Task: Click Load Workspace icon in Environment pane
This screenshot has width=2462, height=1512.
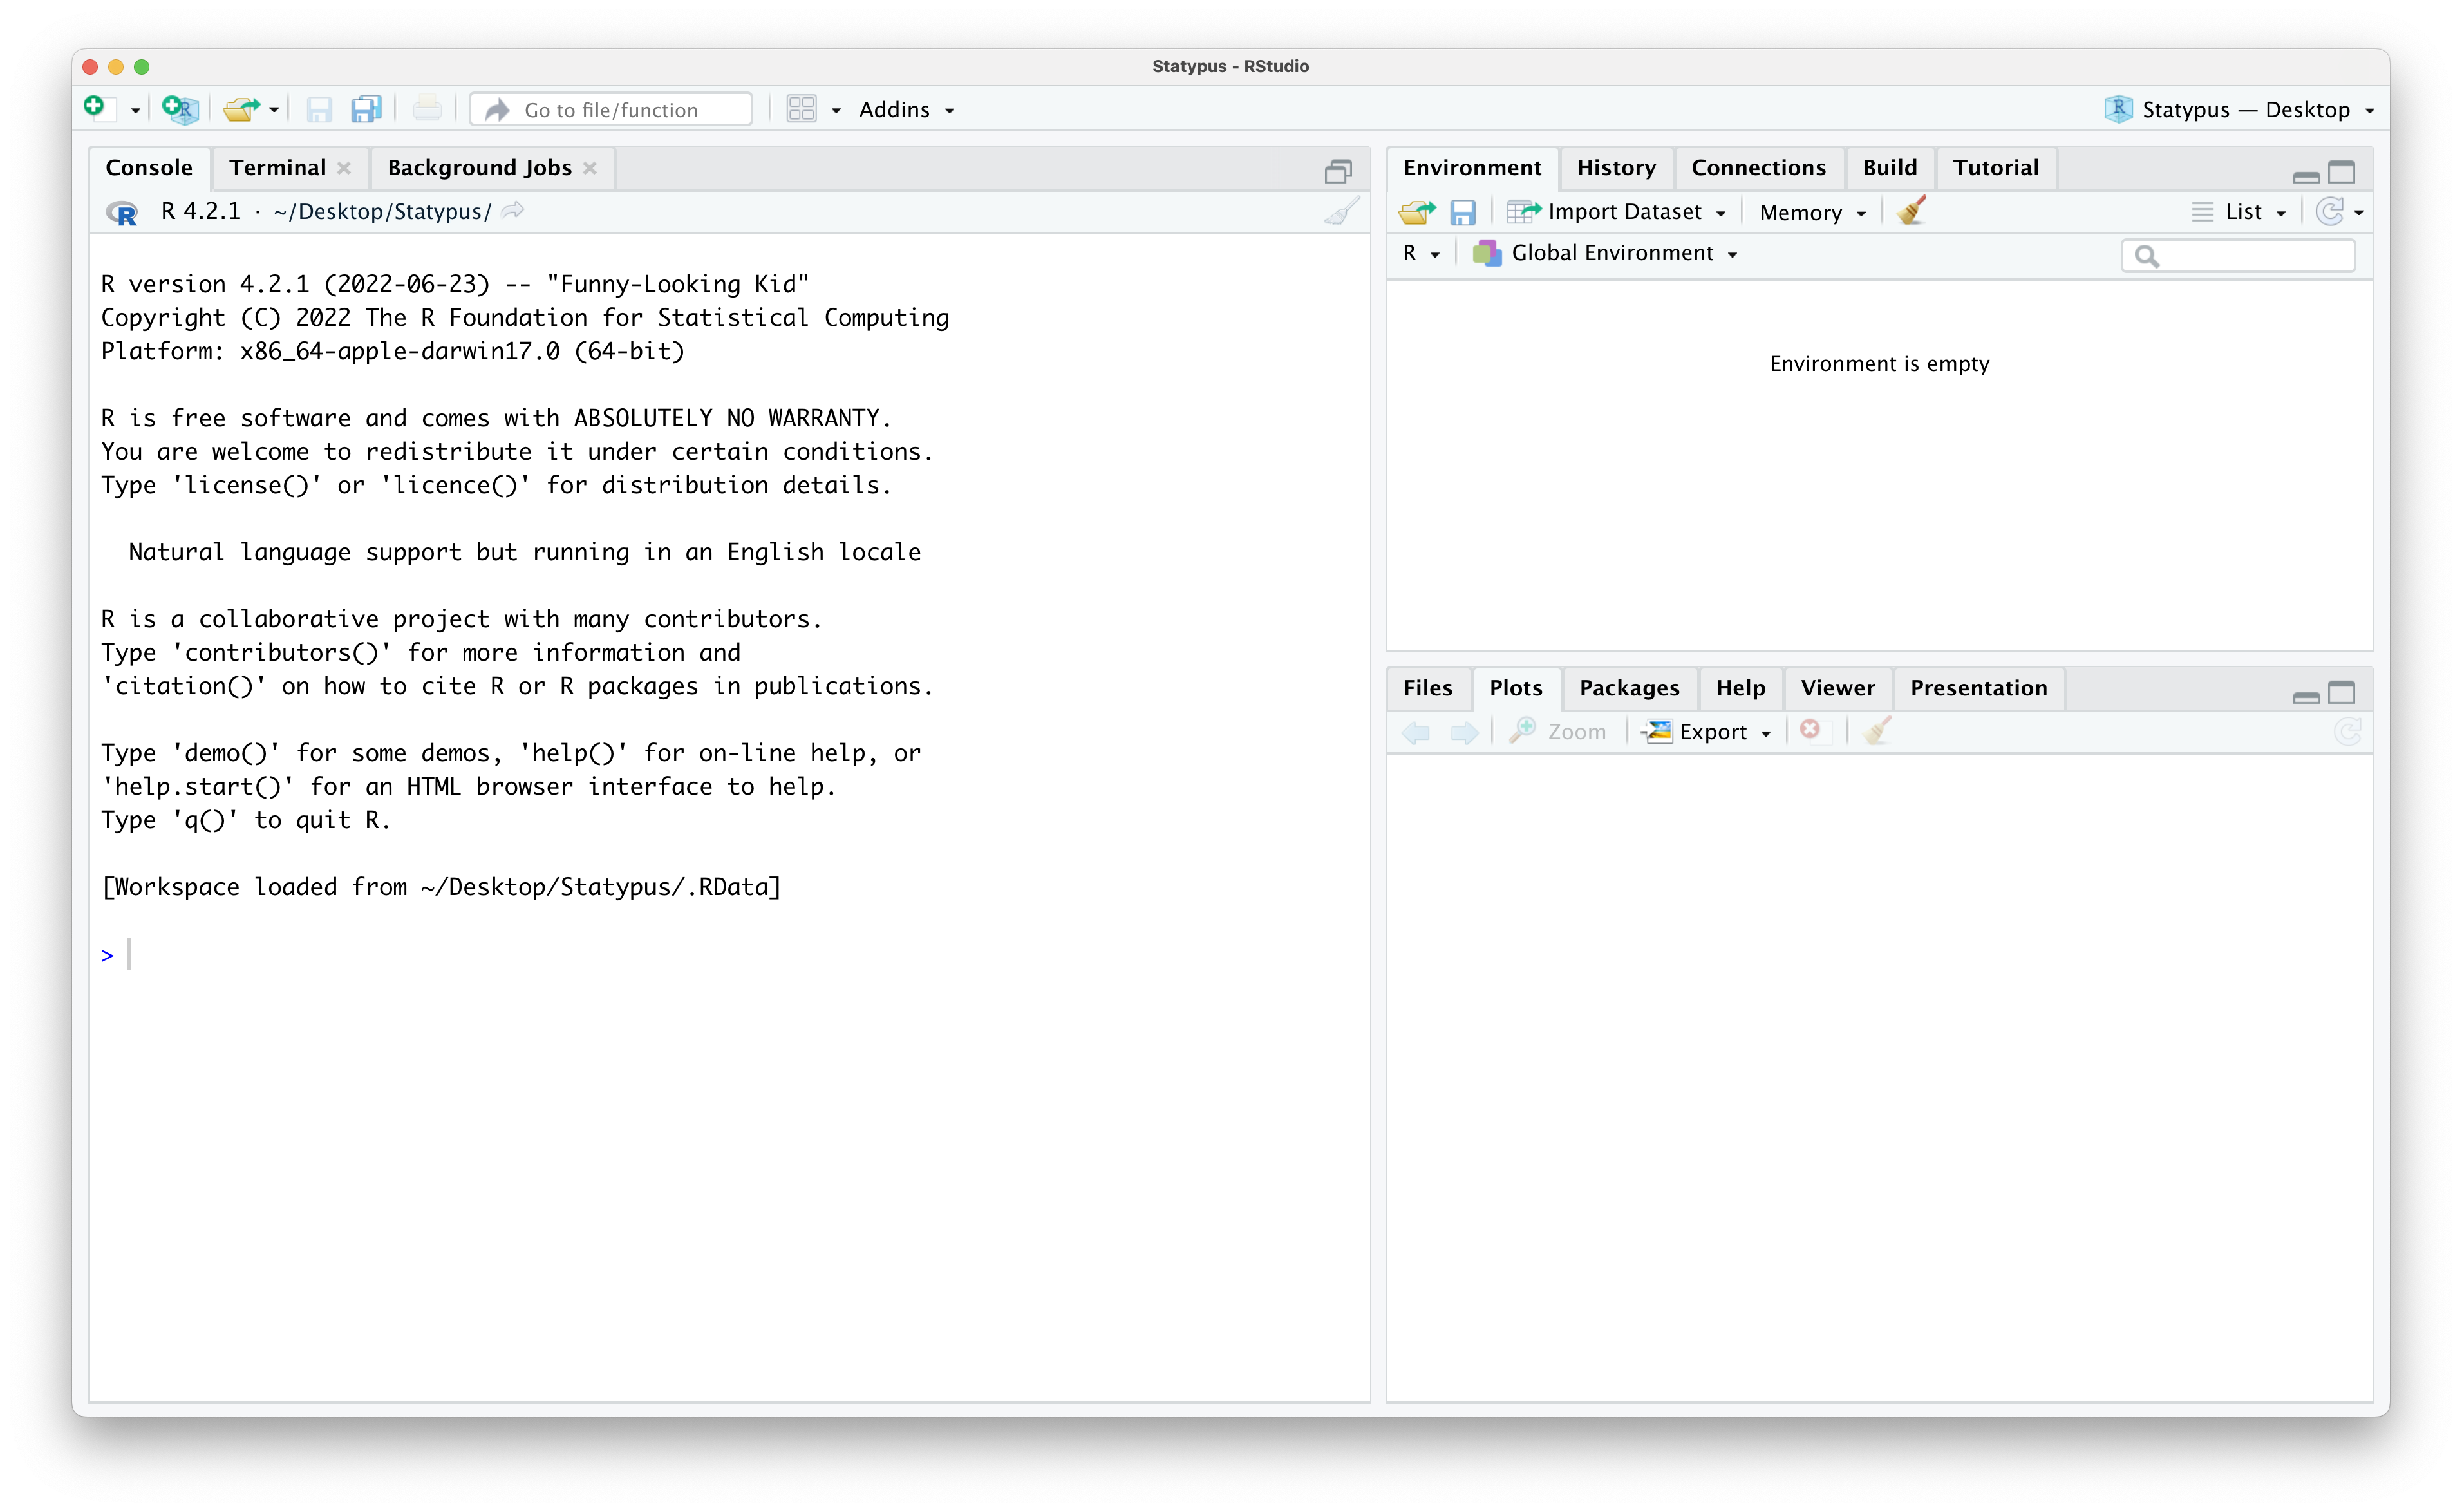Action: 1416,212
